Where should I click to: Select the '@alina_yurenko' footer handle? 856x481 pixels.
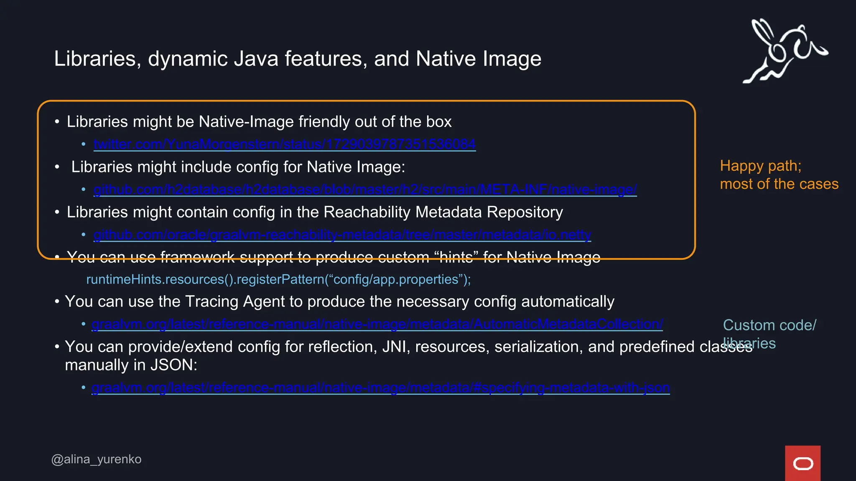(96, 459)
